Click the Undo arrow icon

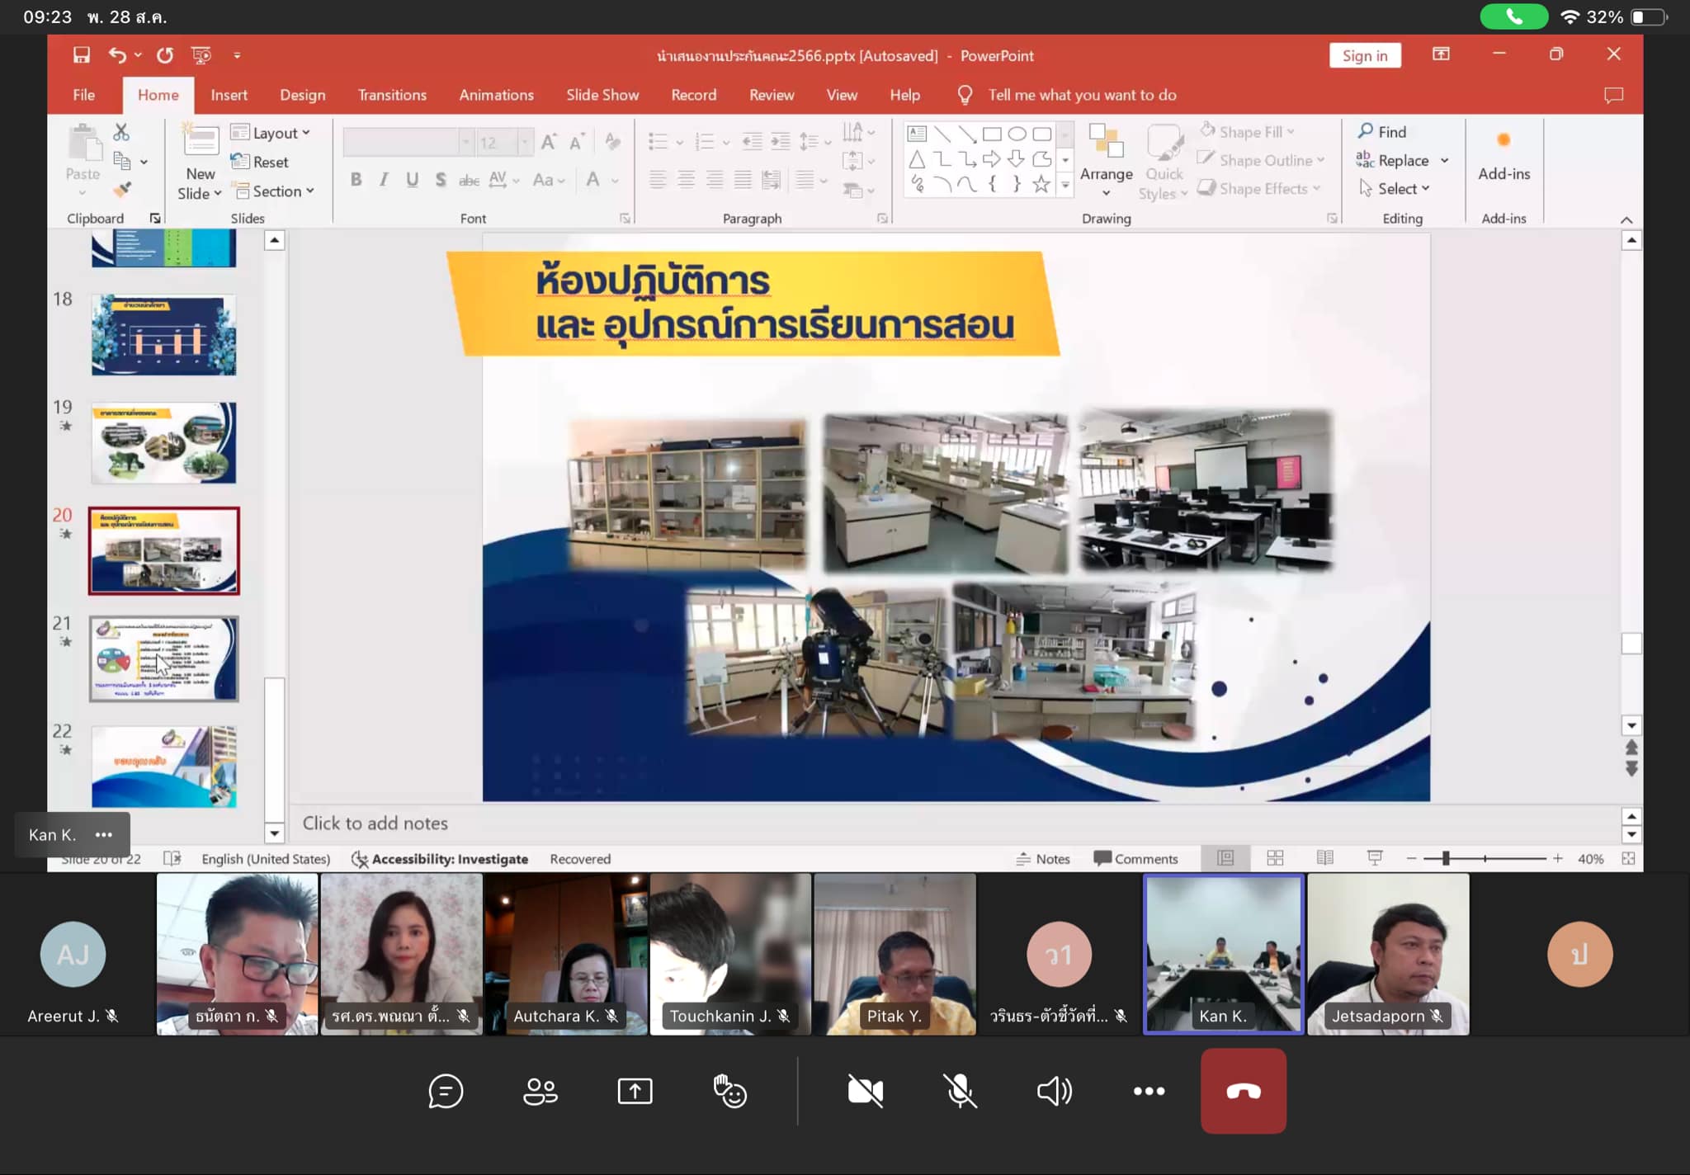click(x=117, y=55)
